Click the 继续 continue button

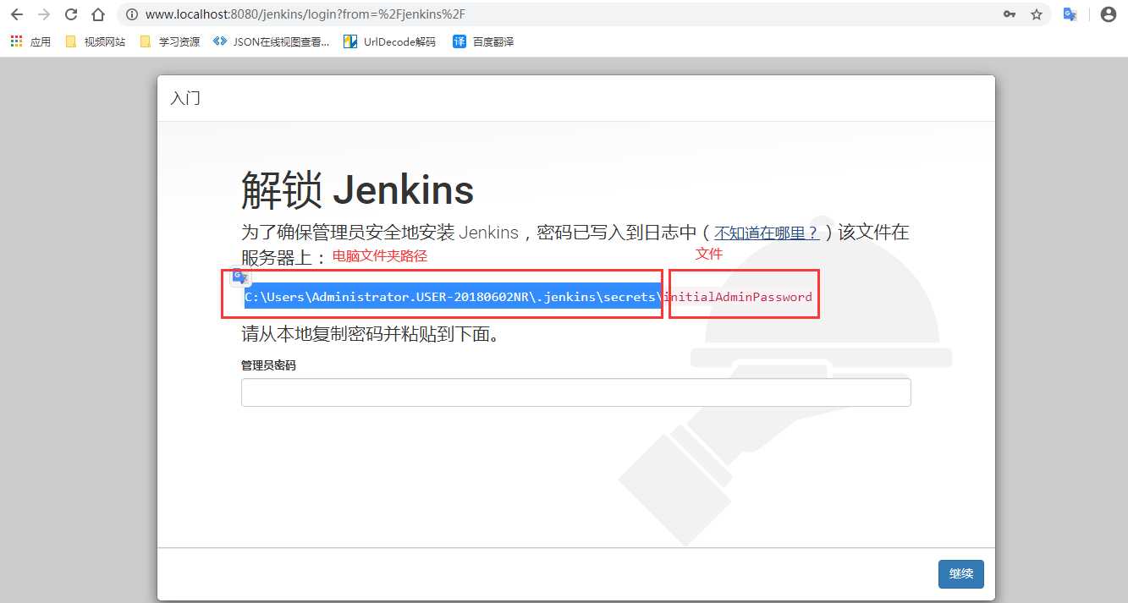[x=960, y=573]
